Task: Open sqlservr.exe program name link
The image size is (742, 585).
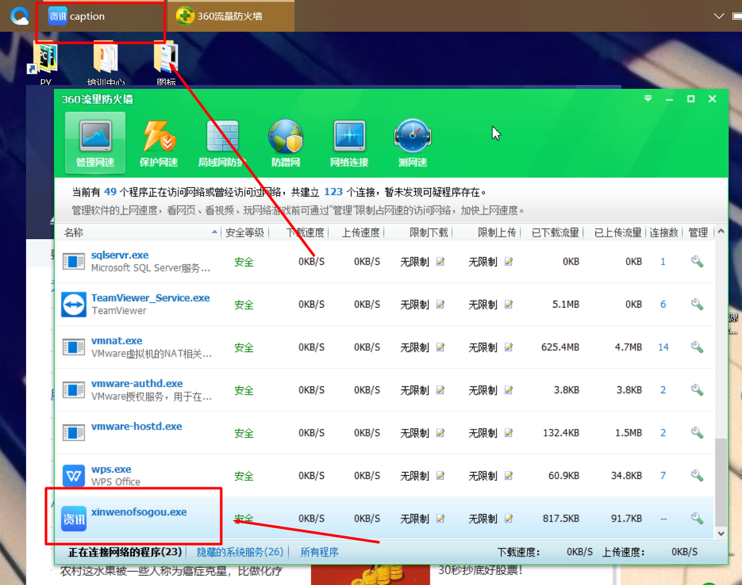Action: (120, 255)
